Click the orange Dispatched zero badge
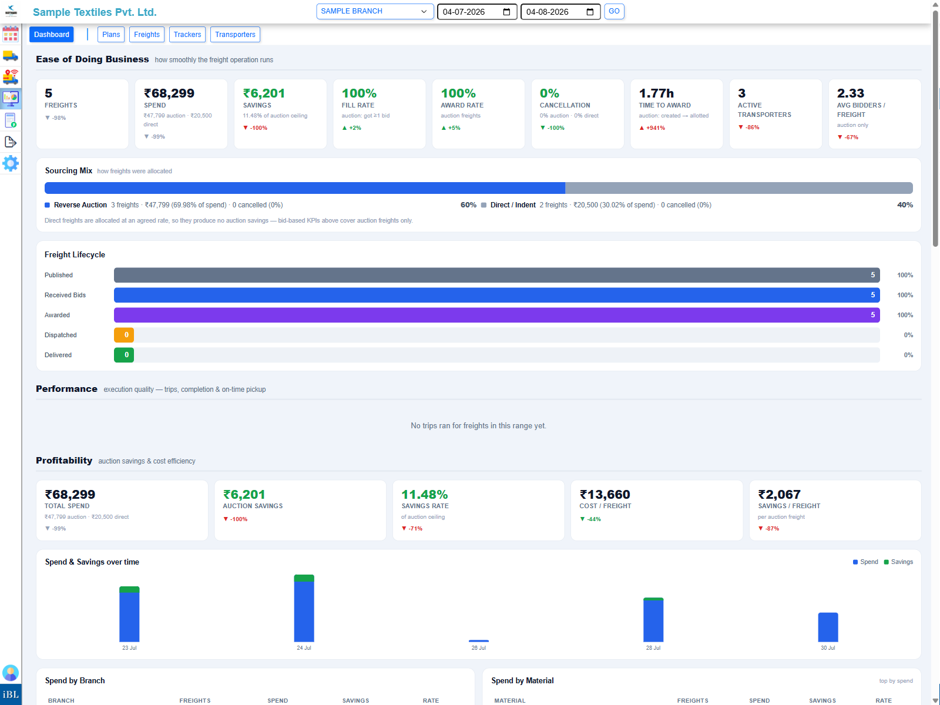 124,335
